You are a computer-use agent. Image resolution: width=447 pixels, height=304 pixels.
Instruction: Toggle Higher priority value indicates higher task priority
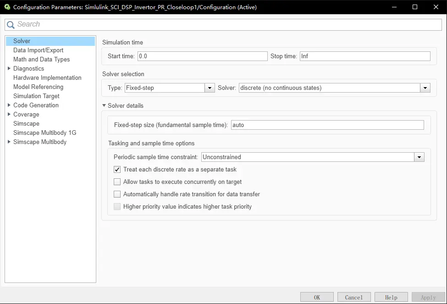(117, 207)
